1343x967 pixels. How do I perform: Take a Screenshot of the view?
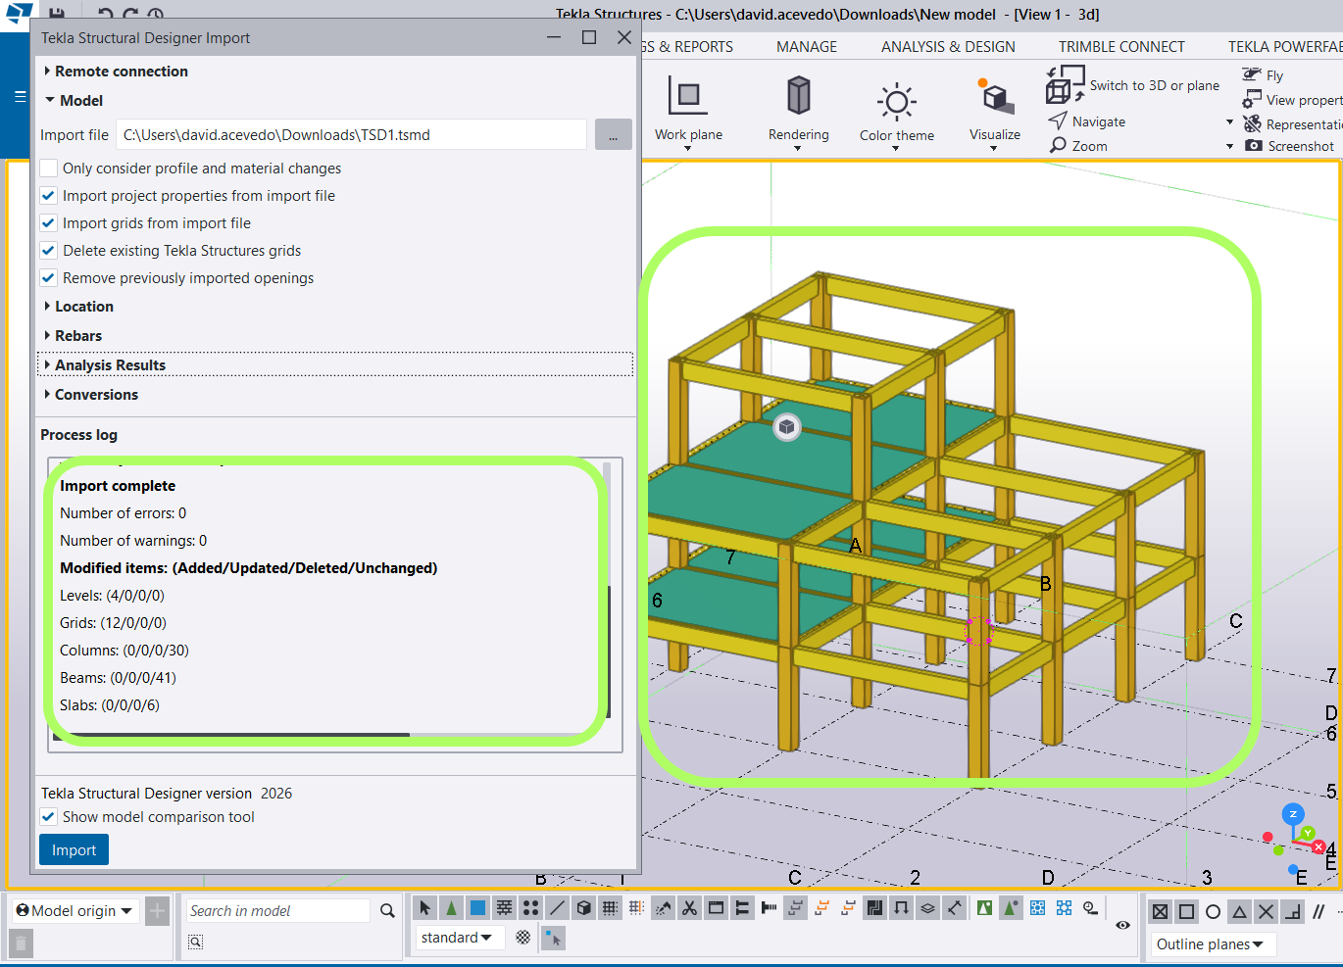tap(1289, 146)
